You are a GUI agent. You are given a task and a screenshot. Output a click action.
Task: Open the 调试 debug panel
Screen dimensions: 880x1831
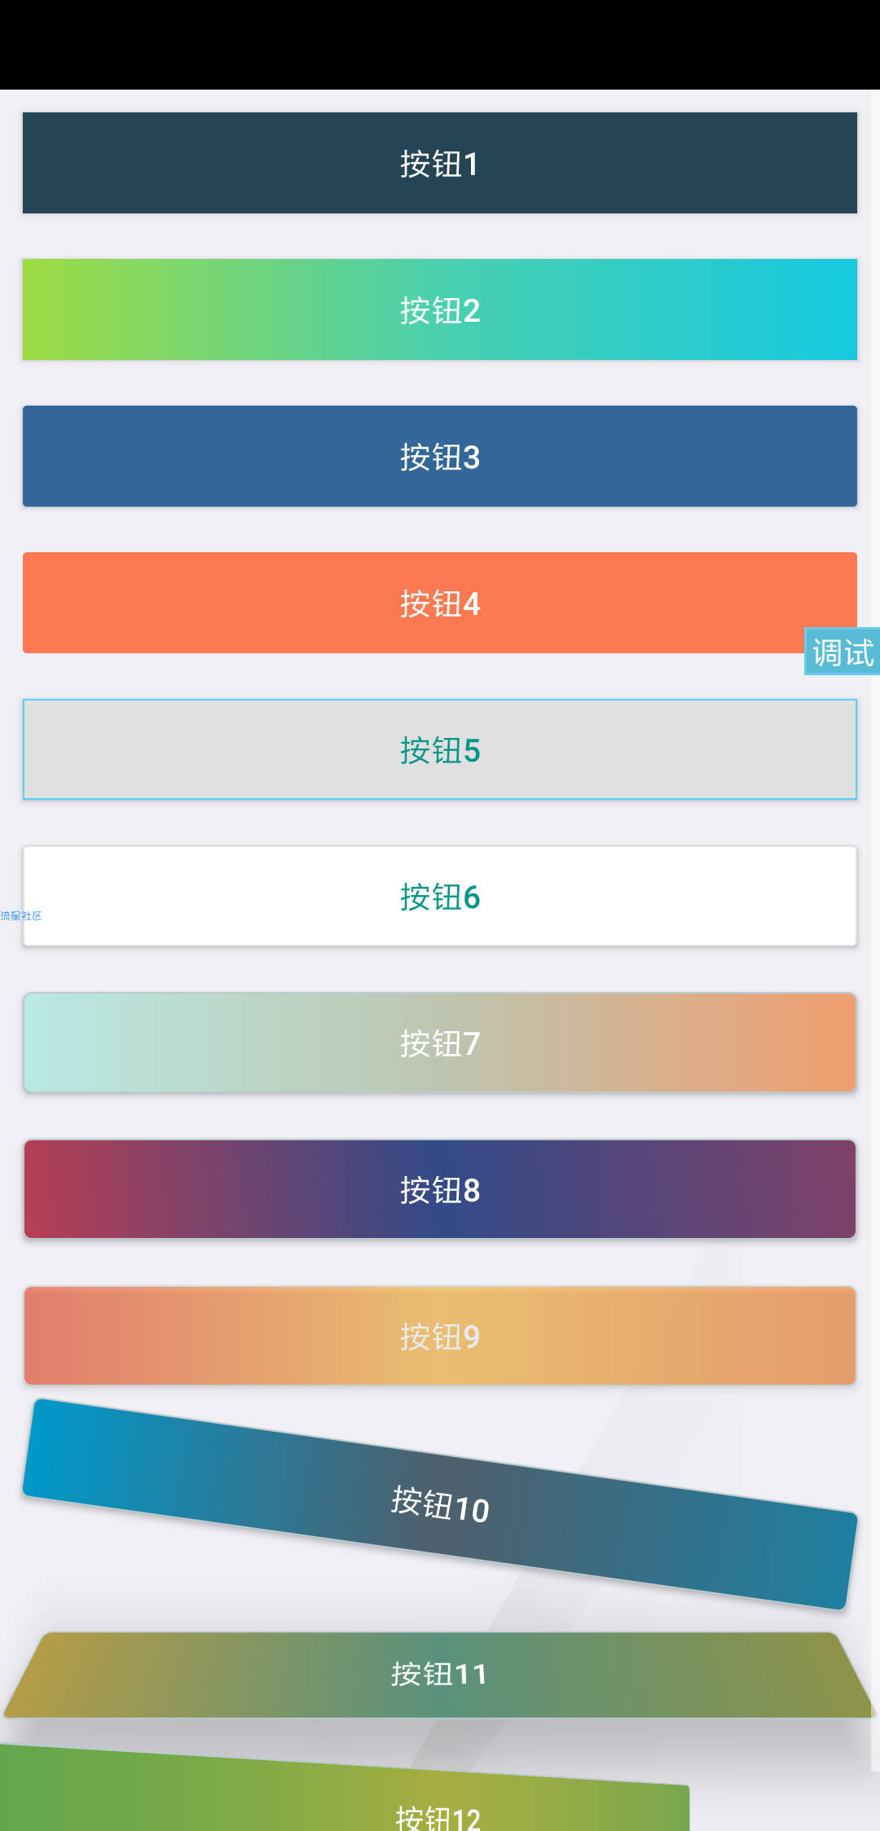(x=843, y=652)
